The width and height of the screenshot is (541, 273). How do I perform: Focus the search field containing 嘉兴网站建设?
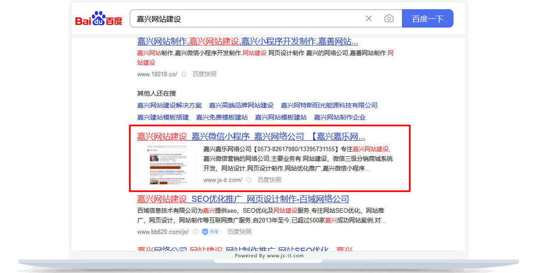[x=244, y=19]
